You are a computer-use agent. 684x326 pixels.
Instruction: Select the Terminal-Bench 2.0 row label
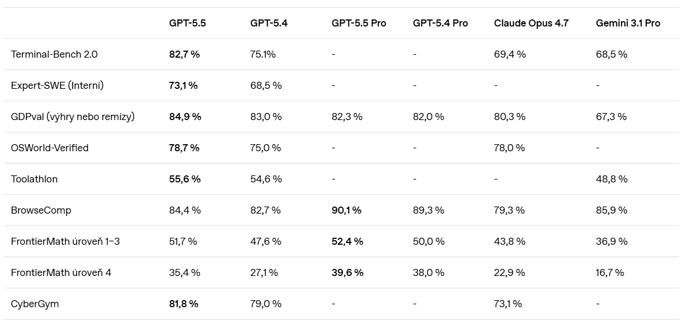pos(54,55)
